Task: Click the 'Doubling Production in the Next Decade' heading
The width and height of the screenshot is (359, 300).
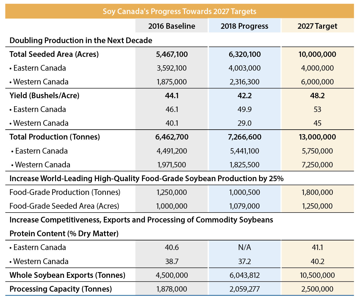Action: click(x=81, y=40)
